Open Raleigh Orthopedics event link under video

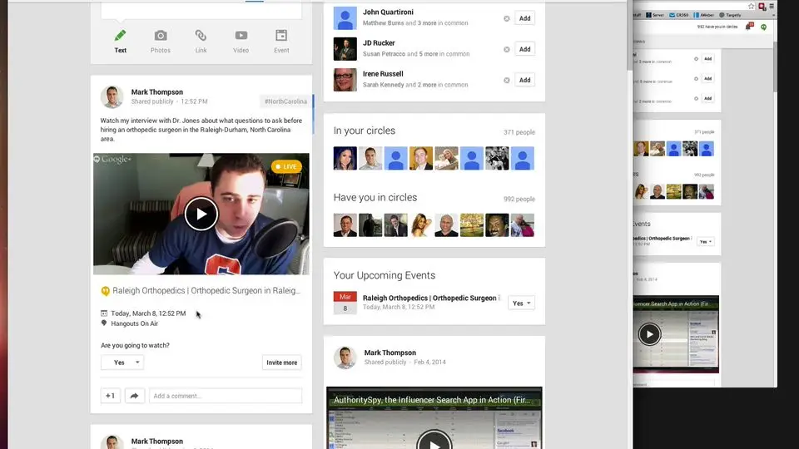click(x=206, y=291)
